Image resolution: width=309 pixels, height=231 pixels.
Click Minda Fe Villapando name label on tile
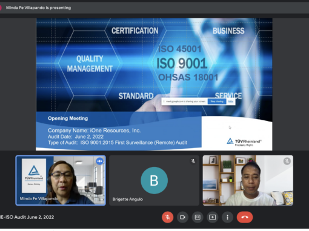pyautogui.click(x=39, y=199)
